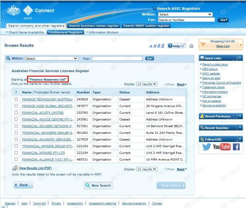
Task: Tick checkbox for Financial Advisers Dealer row
Action: tap(16, 133)
